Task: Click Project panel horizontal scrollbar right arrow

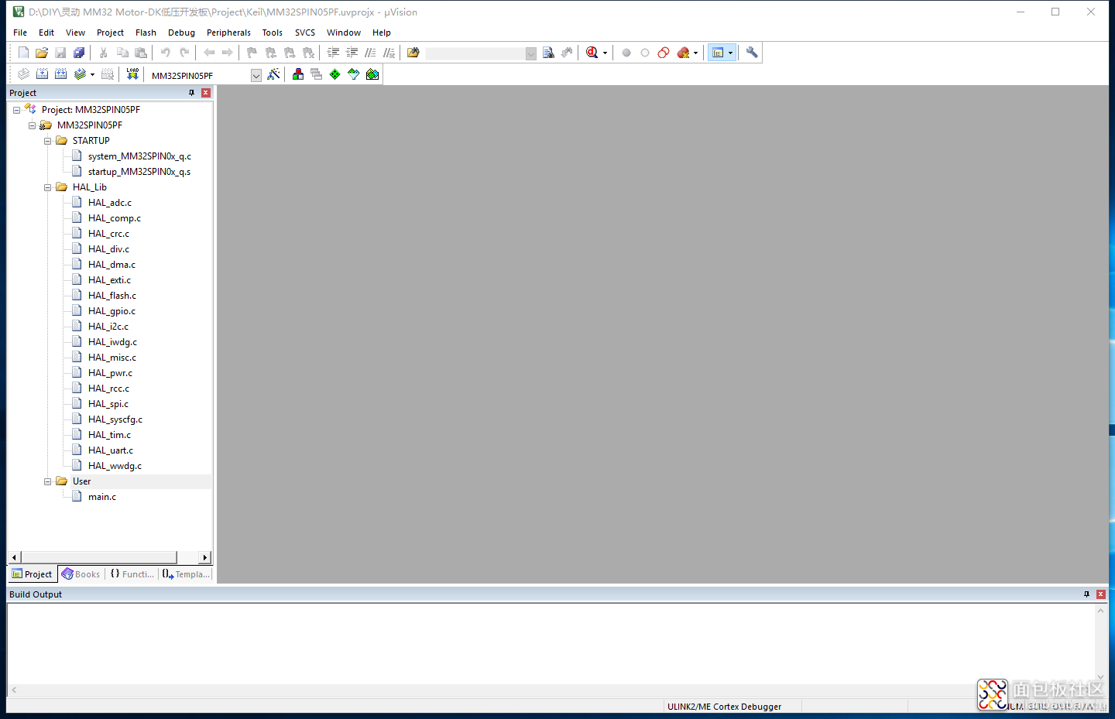Action: [204, 557]
